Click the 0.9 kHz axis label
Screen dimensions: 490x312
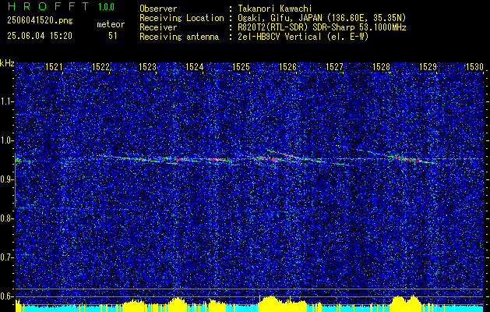click(x=6, y=179)
